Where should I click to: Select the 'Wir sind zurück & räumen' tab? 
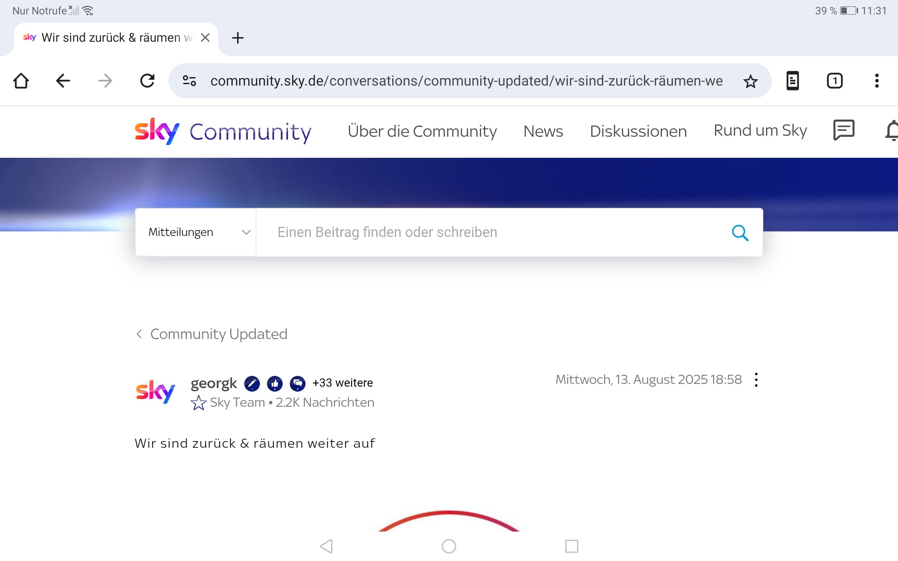click(116, 38)
